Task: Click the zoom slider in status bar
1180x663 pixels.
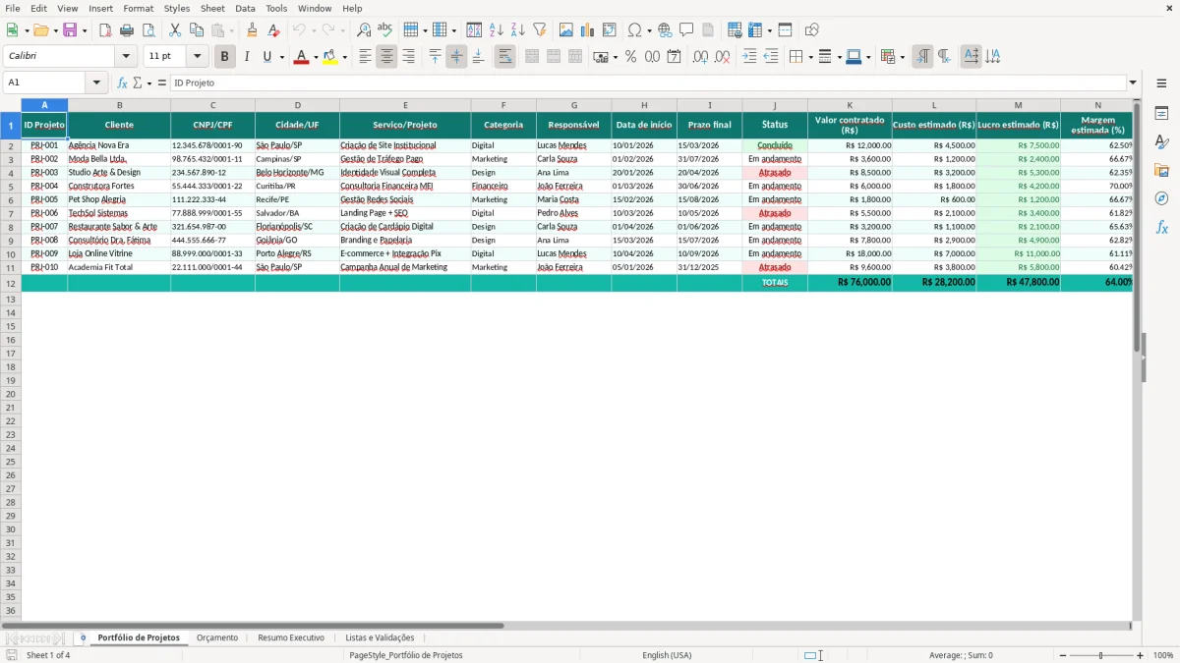Action: [x=1100, y=655]
